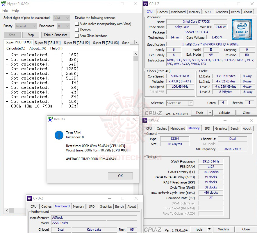Click Tools button in Memory CPU-Z window
The height and width of the screenshot is (233, 257).
tap(199, 230)
